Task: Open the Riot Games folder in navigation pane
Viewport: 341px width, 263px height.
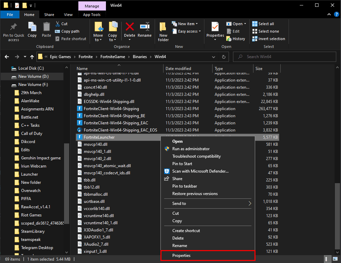Action: pos(31,215)
